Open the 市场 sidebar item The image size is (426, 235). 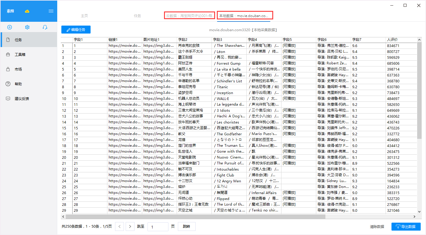(x=29, y=69)
